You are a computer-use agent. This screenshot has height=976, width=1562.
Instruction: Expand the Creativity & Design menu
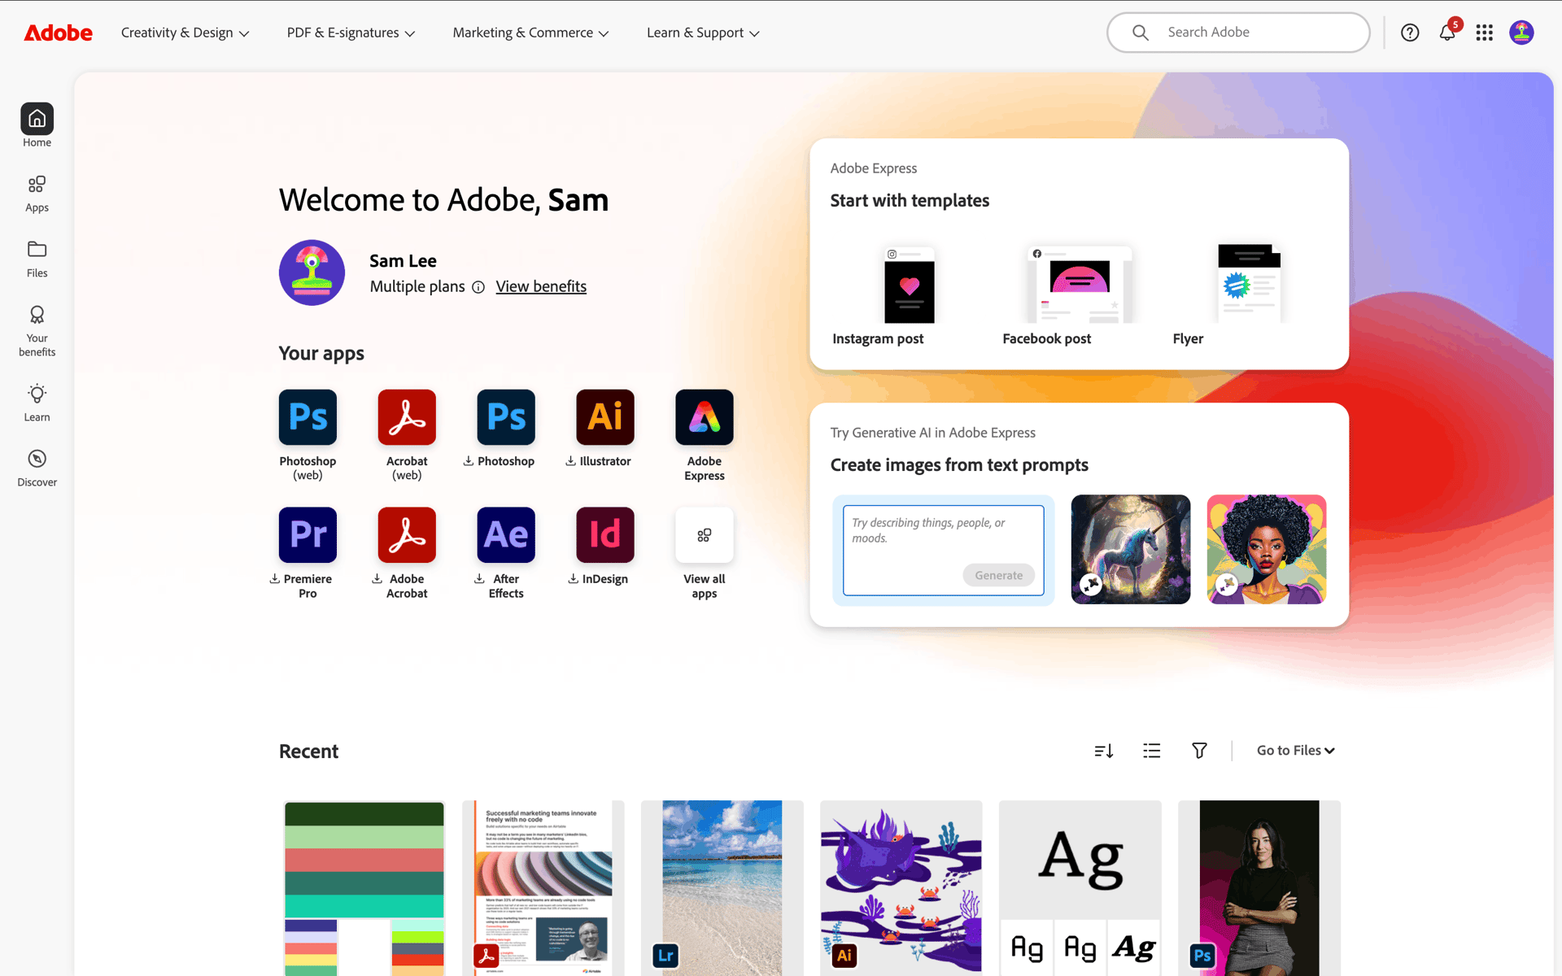coord(185,33)
